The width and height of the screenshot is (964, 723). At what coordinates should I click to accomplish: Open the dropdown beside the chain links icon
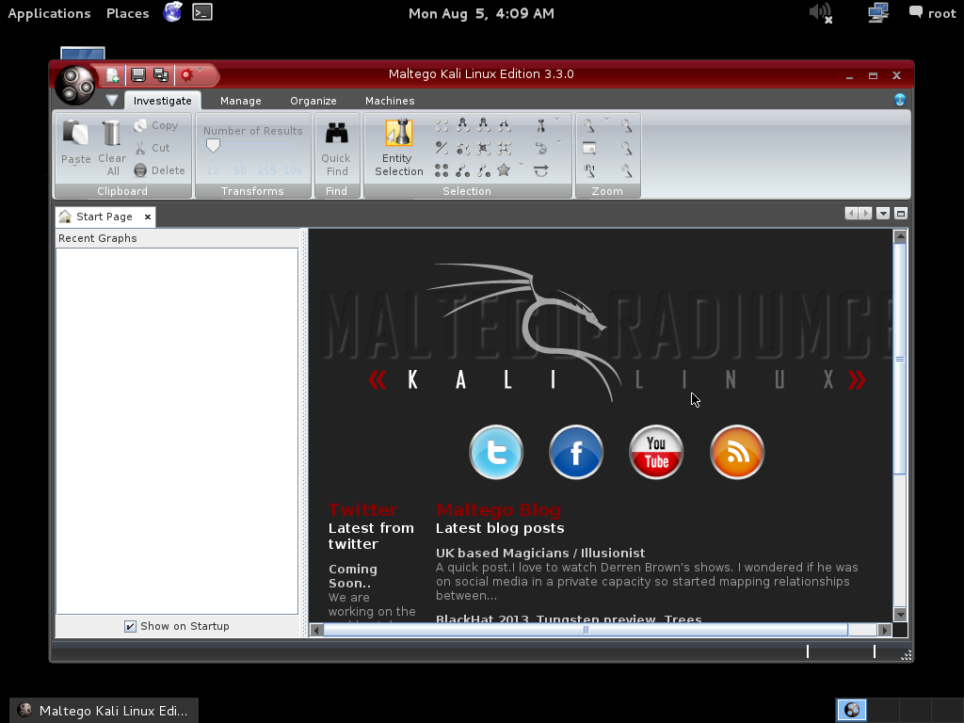[x=558, y=143]
